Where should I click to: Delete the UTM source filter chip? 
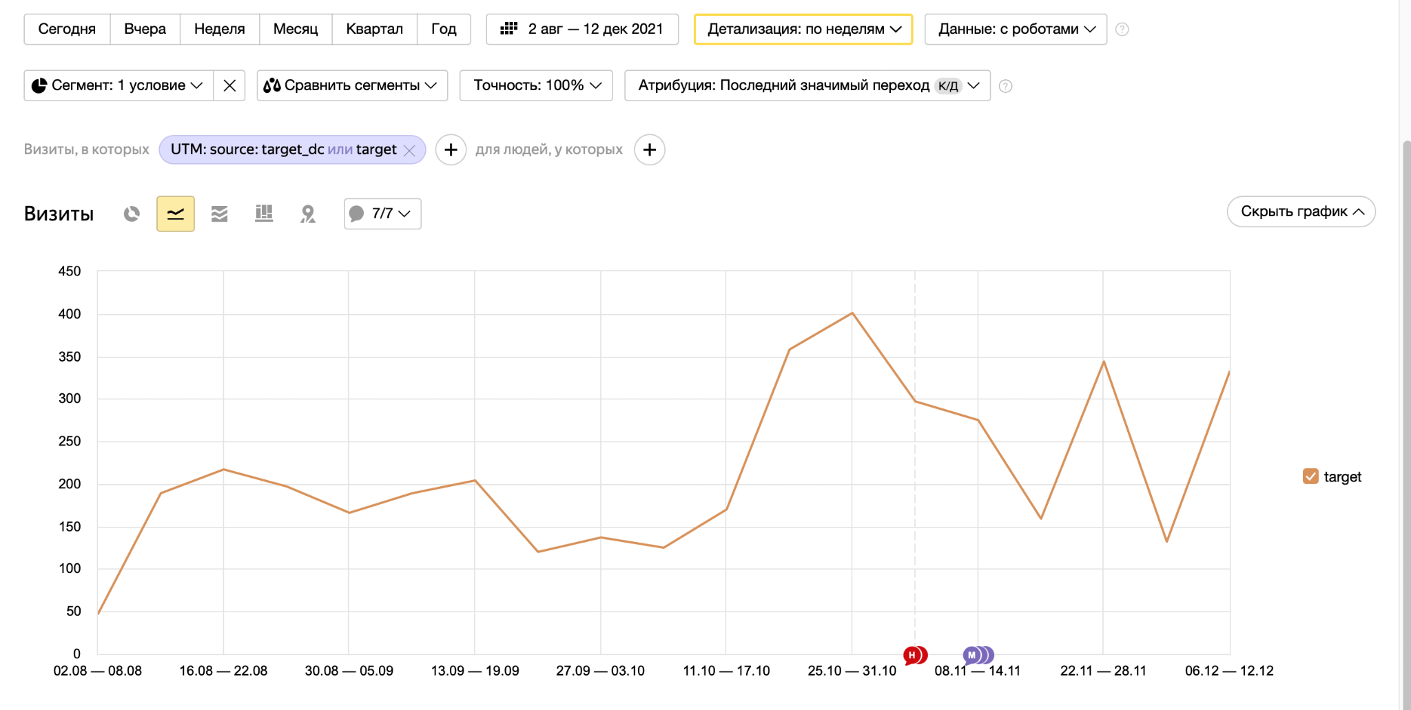410,151
